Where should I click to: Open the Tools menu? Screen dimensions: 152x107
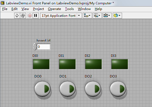69,9
